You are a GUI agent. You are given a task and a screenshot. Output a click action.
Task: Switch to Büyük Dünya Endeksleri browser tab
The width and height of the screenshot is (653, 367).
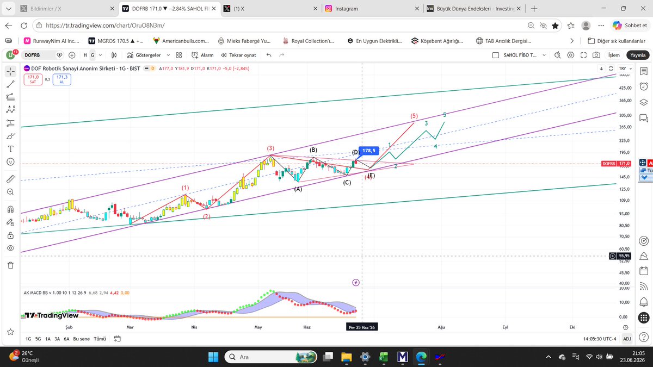[473, 9]
